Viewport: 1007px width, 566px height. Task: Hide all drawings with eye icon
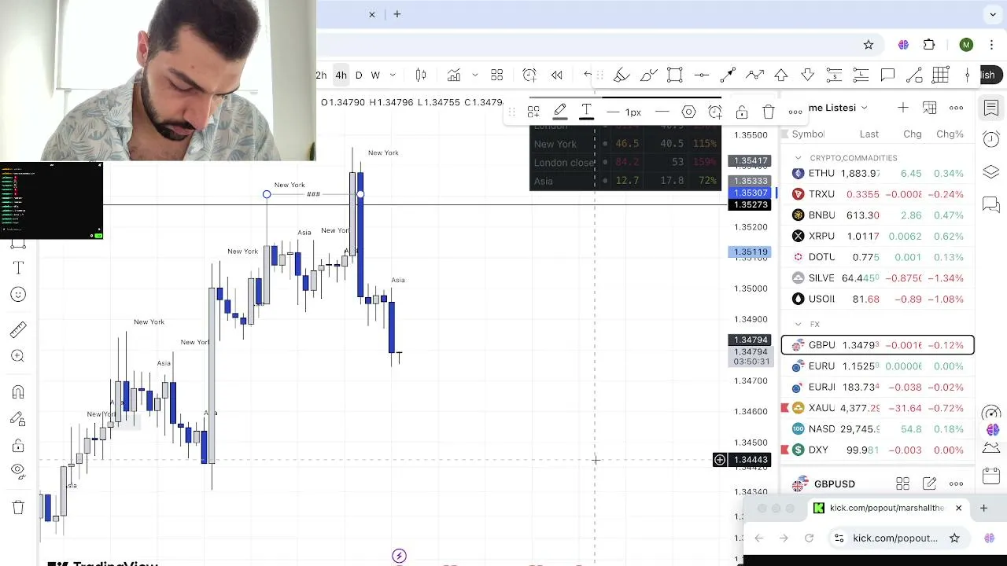click(18, 472)
